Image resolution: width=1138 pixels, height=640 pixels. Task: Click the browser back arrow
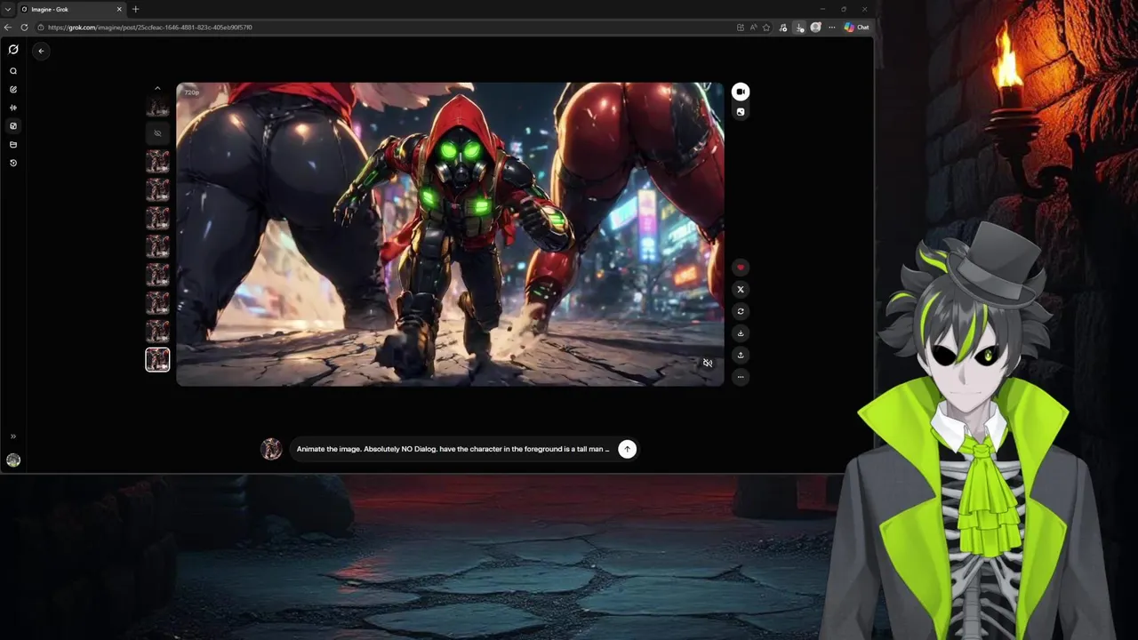point(8,28)
